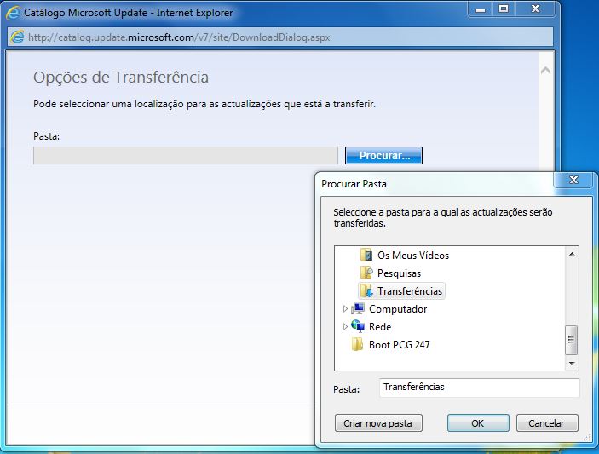Click Internet Explorer logo in title bar

tap(13, 13)
